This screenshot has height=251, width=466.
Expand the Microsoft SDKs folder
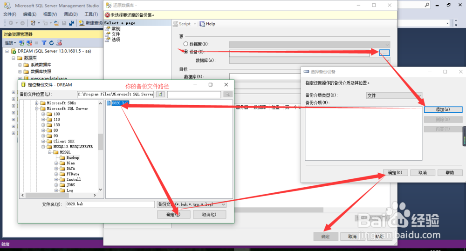pos(36,103)
